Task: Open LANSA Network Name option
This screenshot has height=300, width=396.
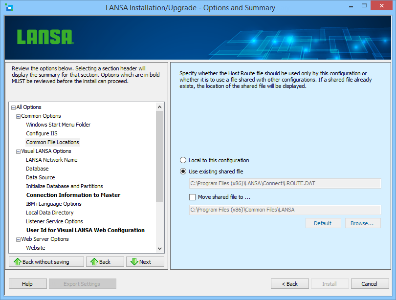Action: click(52, 160)
